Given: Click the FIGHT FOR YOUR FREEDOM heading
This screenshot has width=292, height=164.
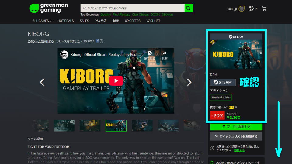Looking at the screenshot, I should coord(48,147).
